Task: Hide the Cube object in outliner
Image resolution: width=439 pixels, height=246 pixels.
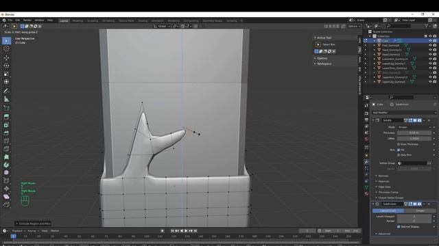Action: pos(430,41)
